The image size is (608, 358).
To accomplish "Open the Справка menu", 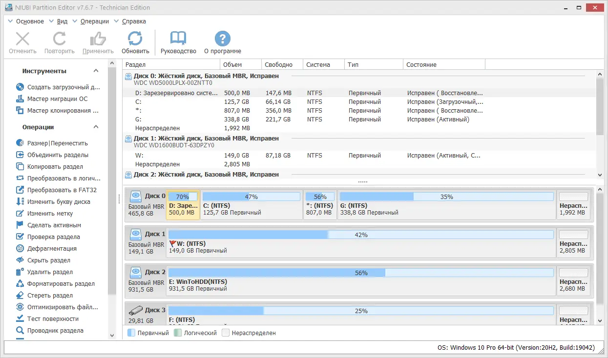I will 130,21.
